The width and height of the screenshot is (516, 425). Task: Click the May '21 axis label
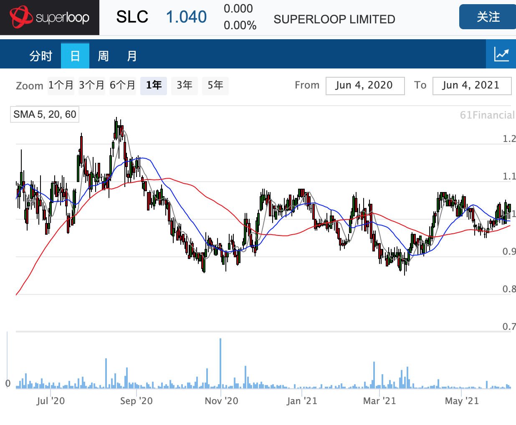pyautogui.click(x=462, y=401)
